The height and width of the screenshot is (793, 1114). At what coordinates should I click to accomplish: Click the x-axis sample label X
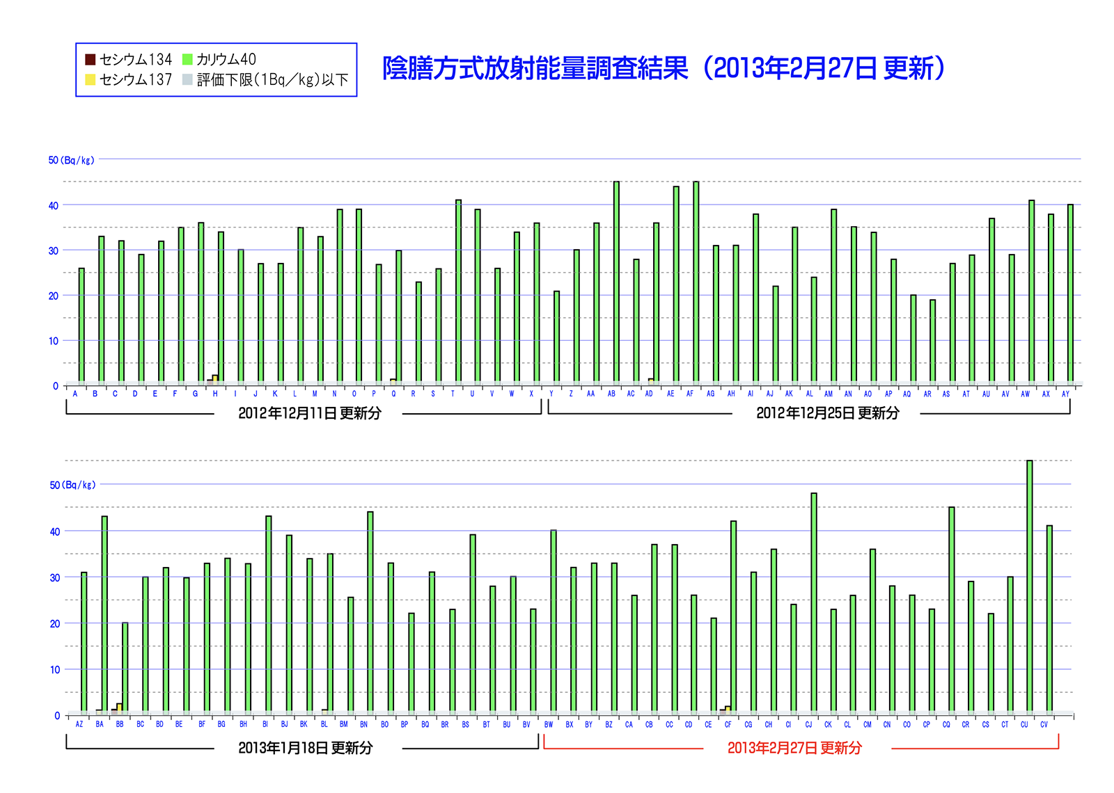click(531, 394)
